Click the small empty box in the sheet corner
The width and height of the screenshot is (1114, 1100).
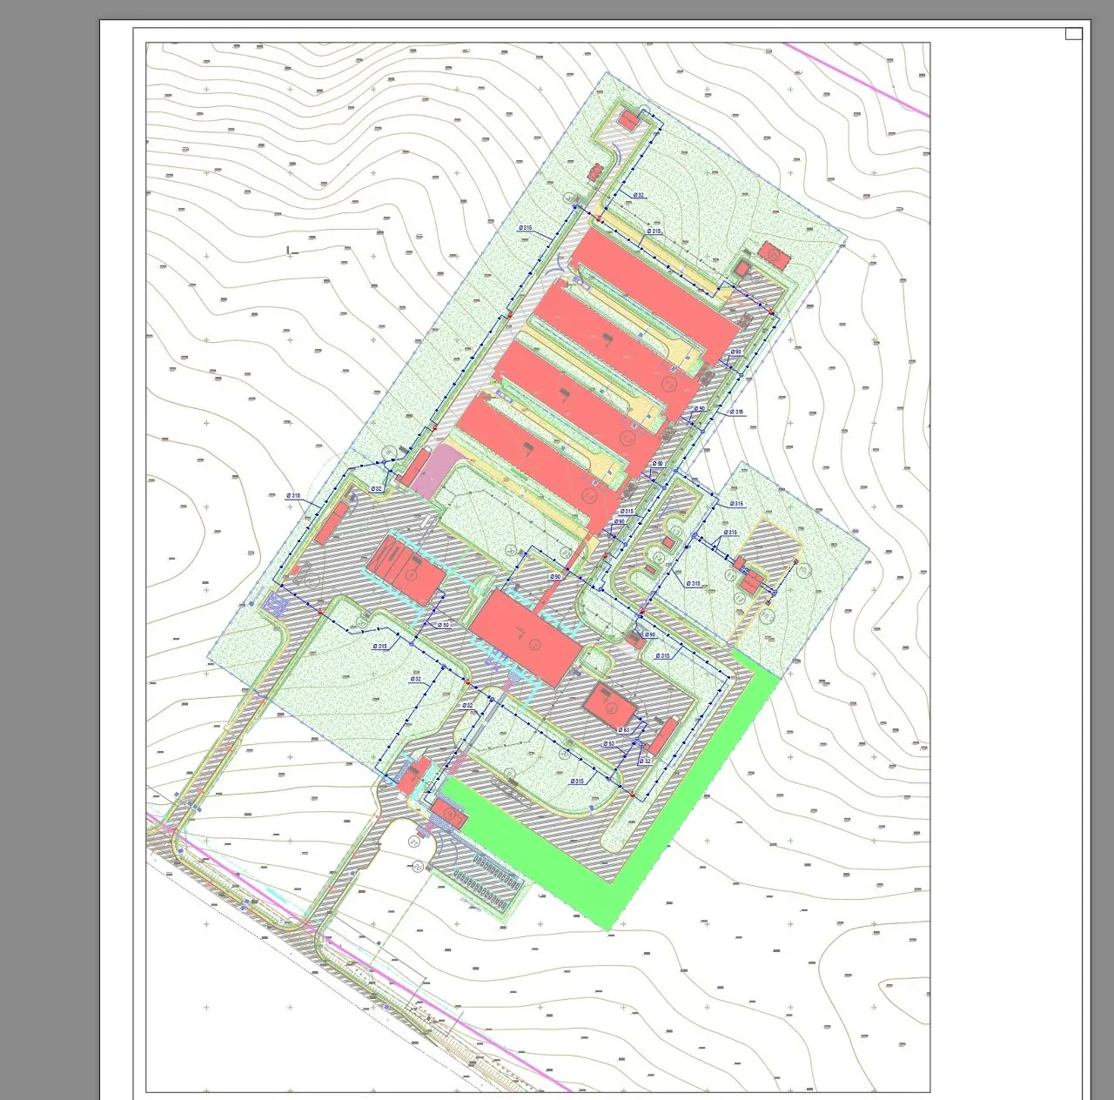click(1074, 34)
